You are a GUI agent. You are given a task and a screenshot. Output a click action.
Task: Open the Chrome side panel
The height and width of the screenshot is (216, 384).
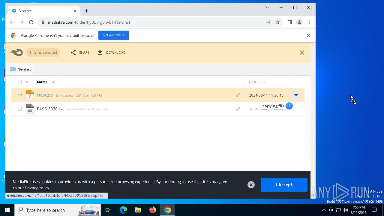(x=289, y=22)
